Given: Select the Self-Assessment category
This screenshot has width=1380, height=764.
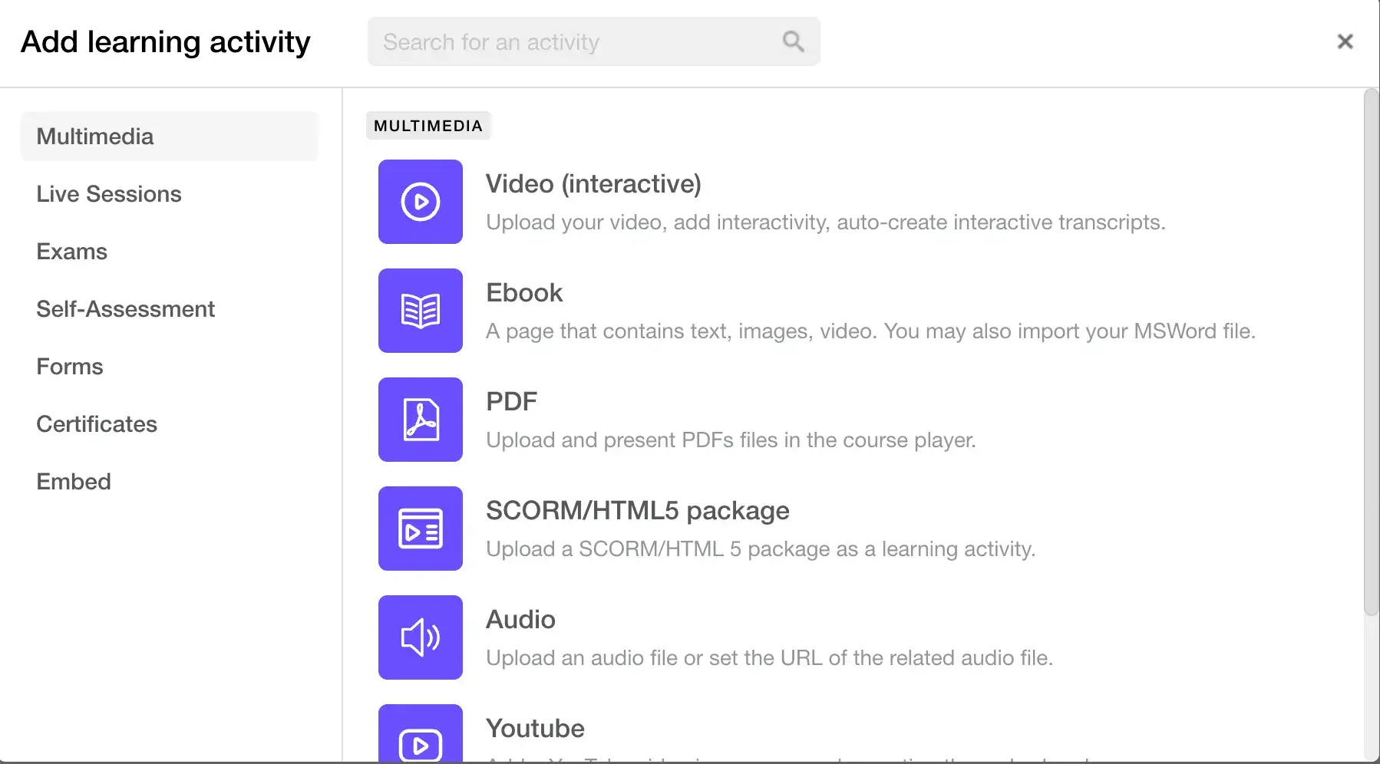Looking at the screenshot, I should (x=125, y=308).
